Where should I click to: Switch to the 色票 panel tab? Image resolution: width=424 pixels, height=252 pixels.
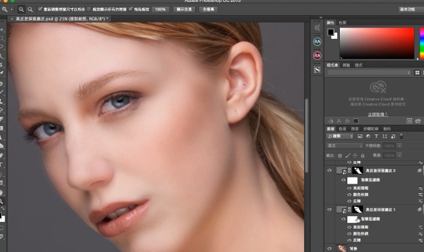click(342, 23)
